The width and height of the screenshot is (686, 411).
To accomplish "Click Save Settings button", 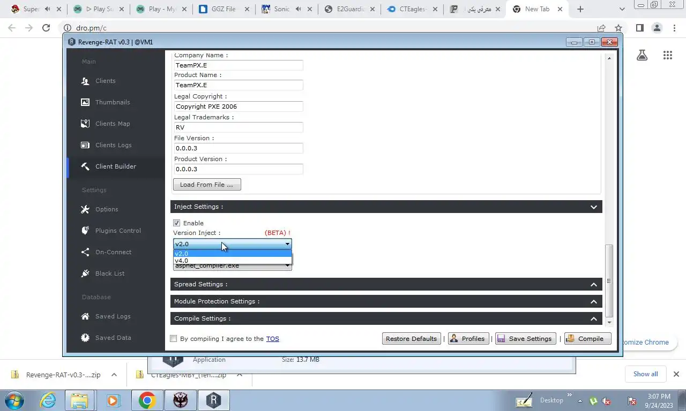I will [x=525, y=339].
